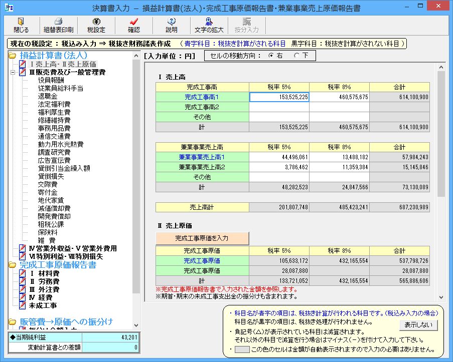Select 右 cell movement direction
The width and height of the screenshot is (453, 362).
pyautogui.click(x=271, y=56)
